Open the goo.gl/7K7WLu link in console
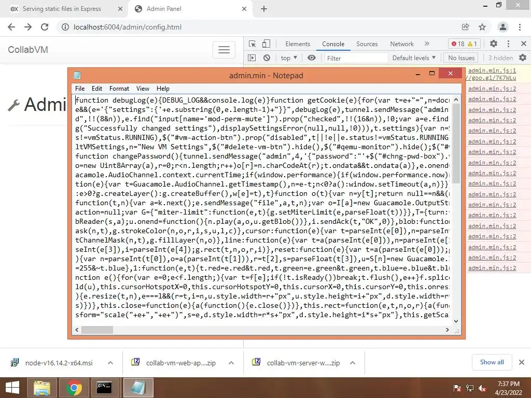The image size is (531, 398). 492,78
